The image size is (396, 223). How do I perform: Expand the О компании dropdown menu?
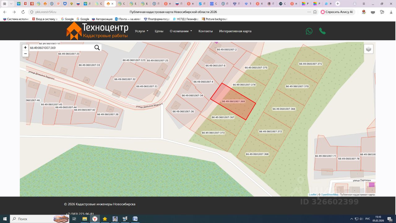coord(181,31)
